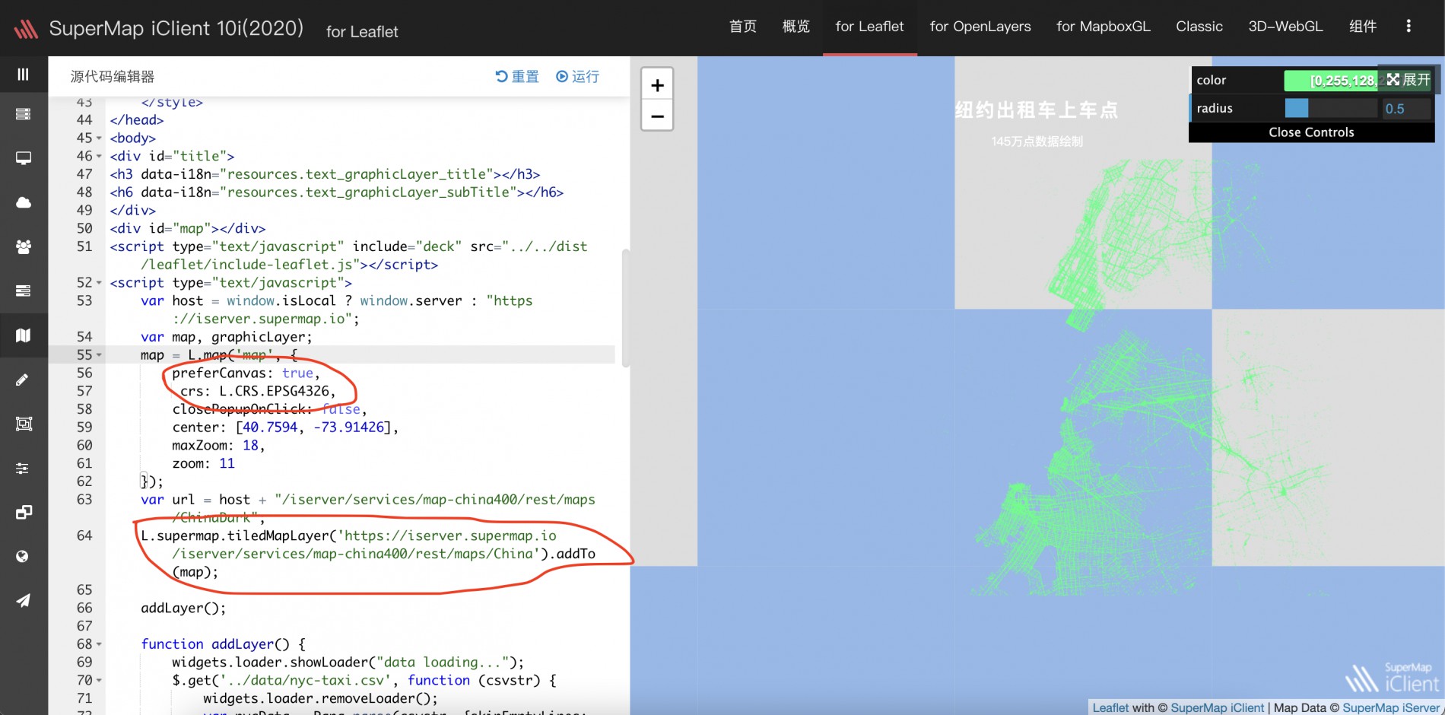Switch to the Classic tab
Image resolution: width=1445 pixels, height=715 pixels.
point(1199,27)
